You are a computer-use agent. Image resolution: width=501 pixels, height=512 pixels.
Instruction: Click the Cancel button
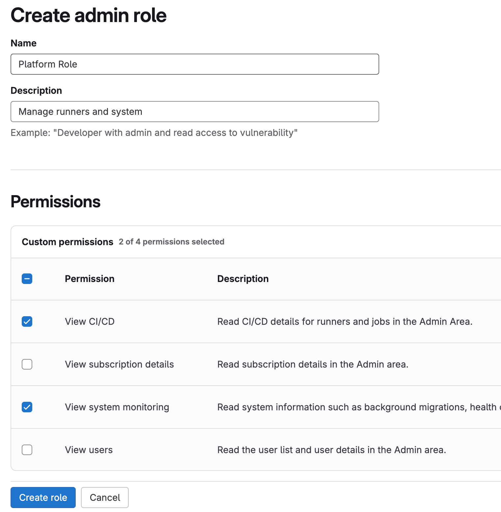coord(105,498)
